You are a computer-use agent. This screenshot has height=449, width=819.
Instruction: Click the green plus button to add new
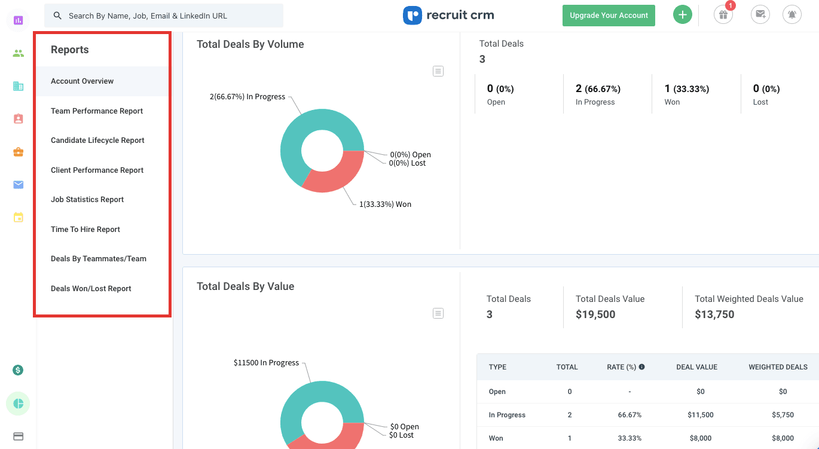click(682, 14)
